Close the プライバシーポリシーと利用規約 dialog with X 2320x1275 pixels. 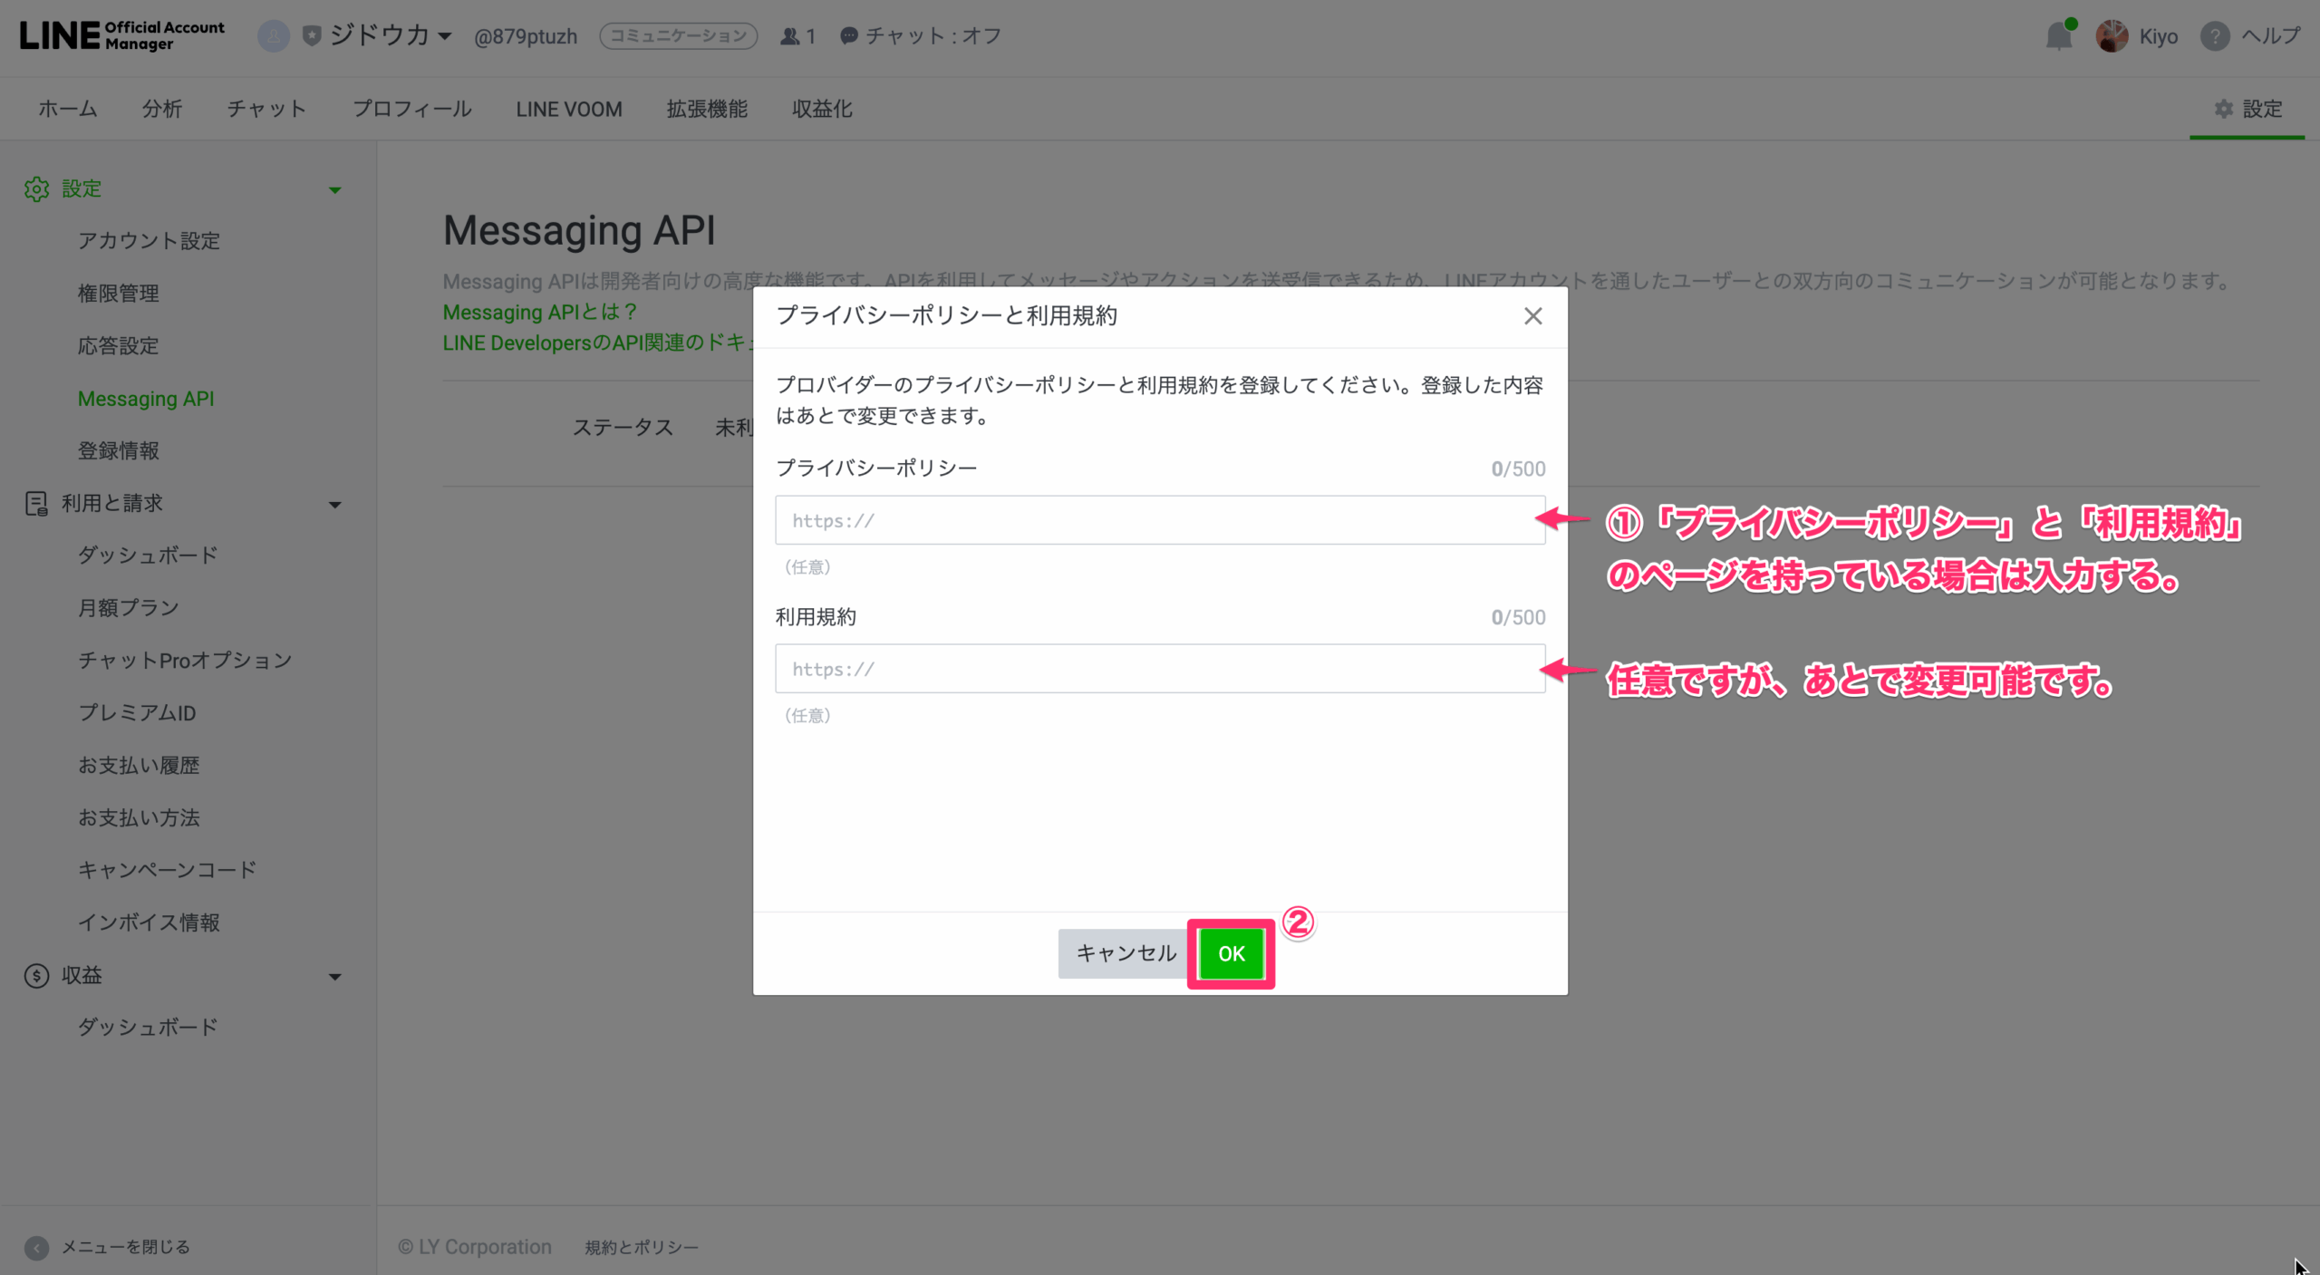1532,316
